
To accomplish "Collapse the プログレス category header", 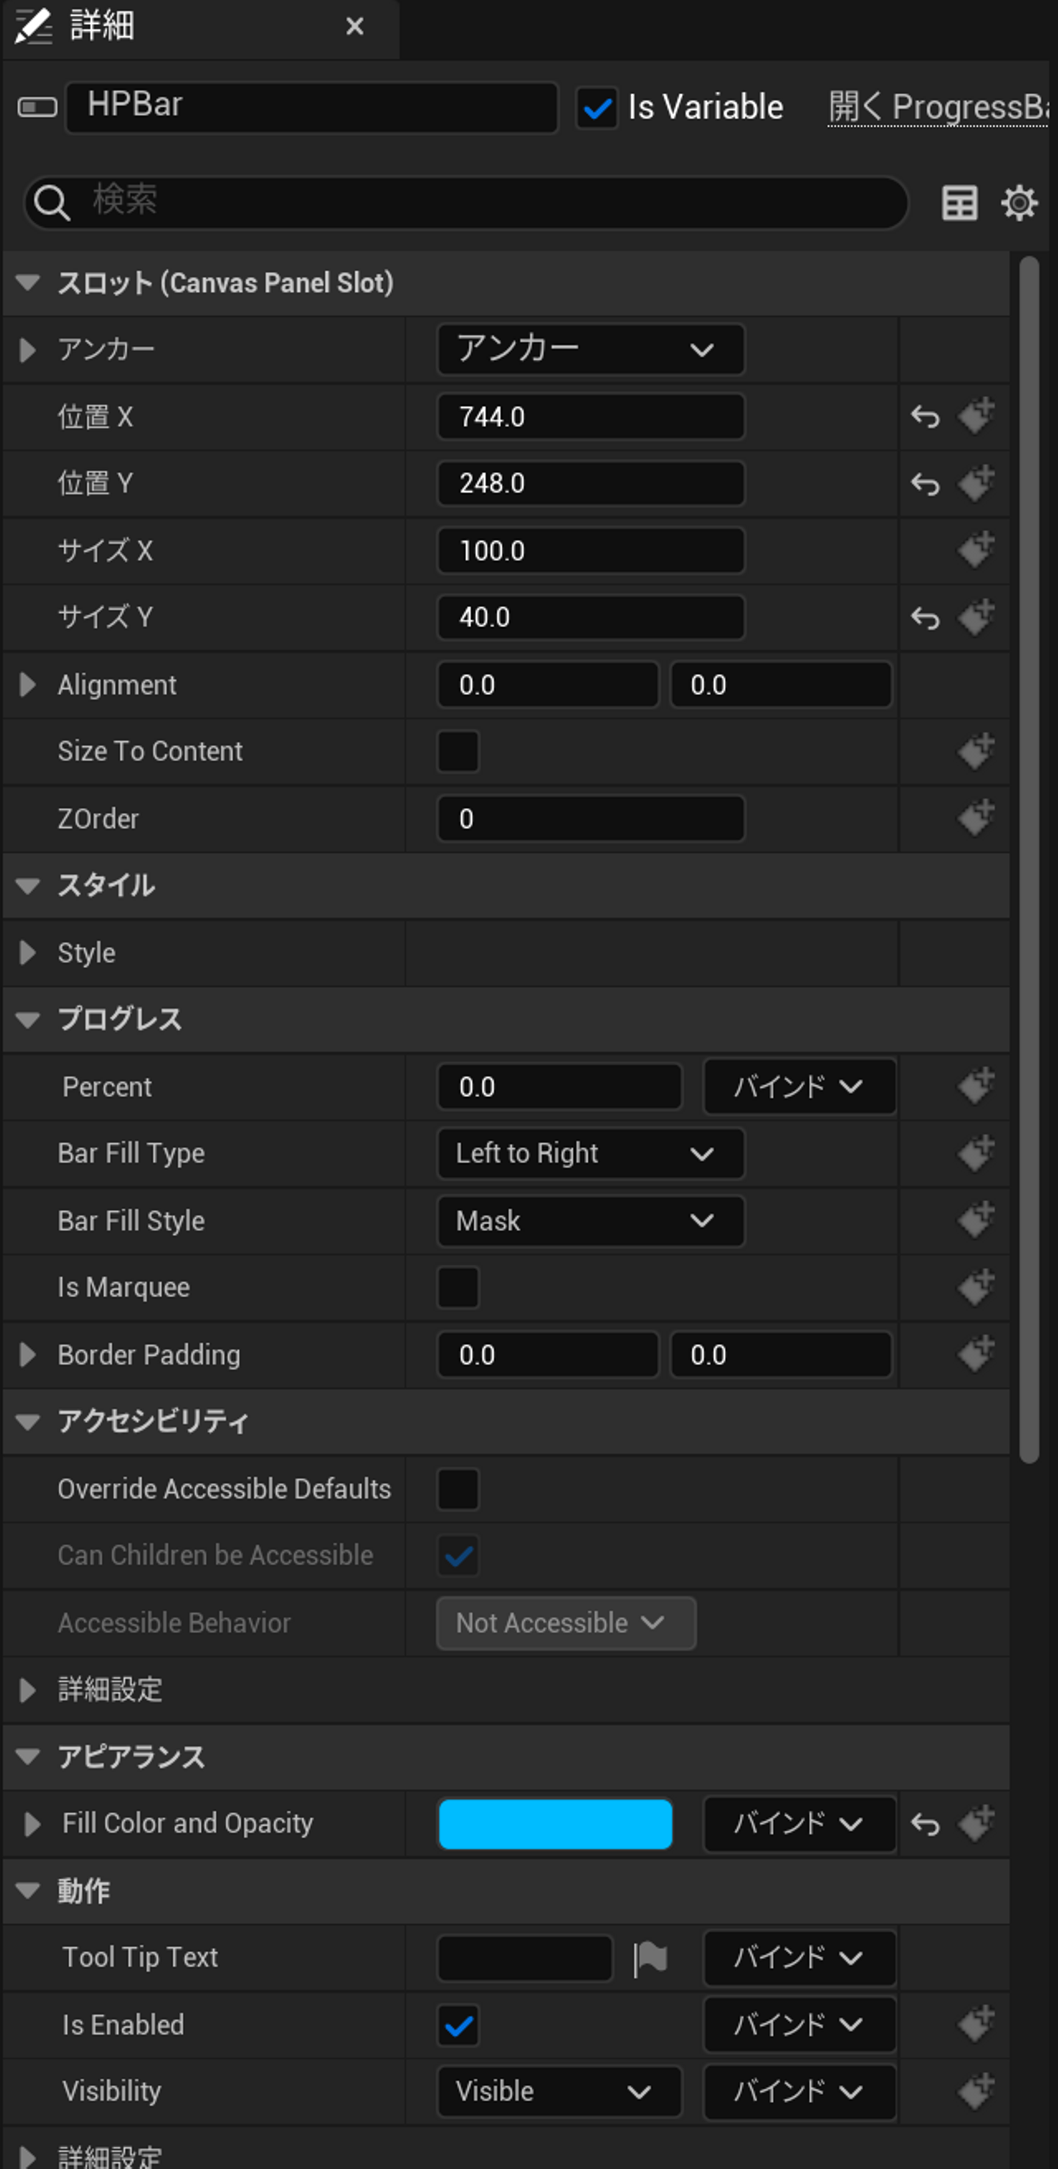I will (28, 1020).
